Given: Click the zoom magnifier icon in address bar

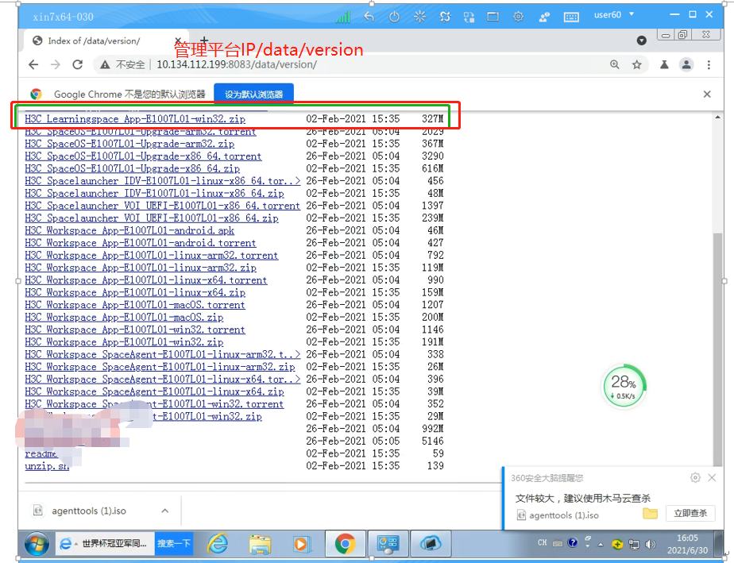Looking at the screenshot, I should pyautogui.click(x=615, y=64).
